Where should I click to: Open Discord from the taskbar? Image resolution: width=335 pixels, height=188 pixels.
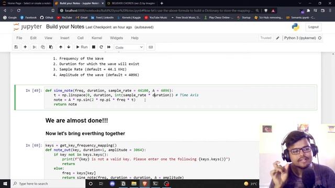tap(113, 183)
